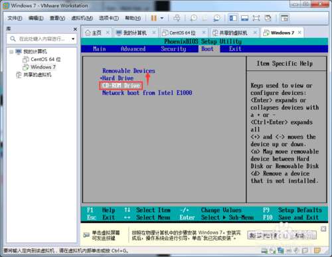Close the library panel
The height and width of the screenshot is (257, 332).
pos(75,29)
